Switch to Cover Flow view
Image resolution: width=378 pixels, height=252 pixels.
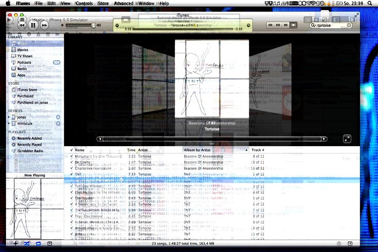(293, 25)
